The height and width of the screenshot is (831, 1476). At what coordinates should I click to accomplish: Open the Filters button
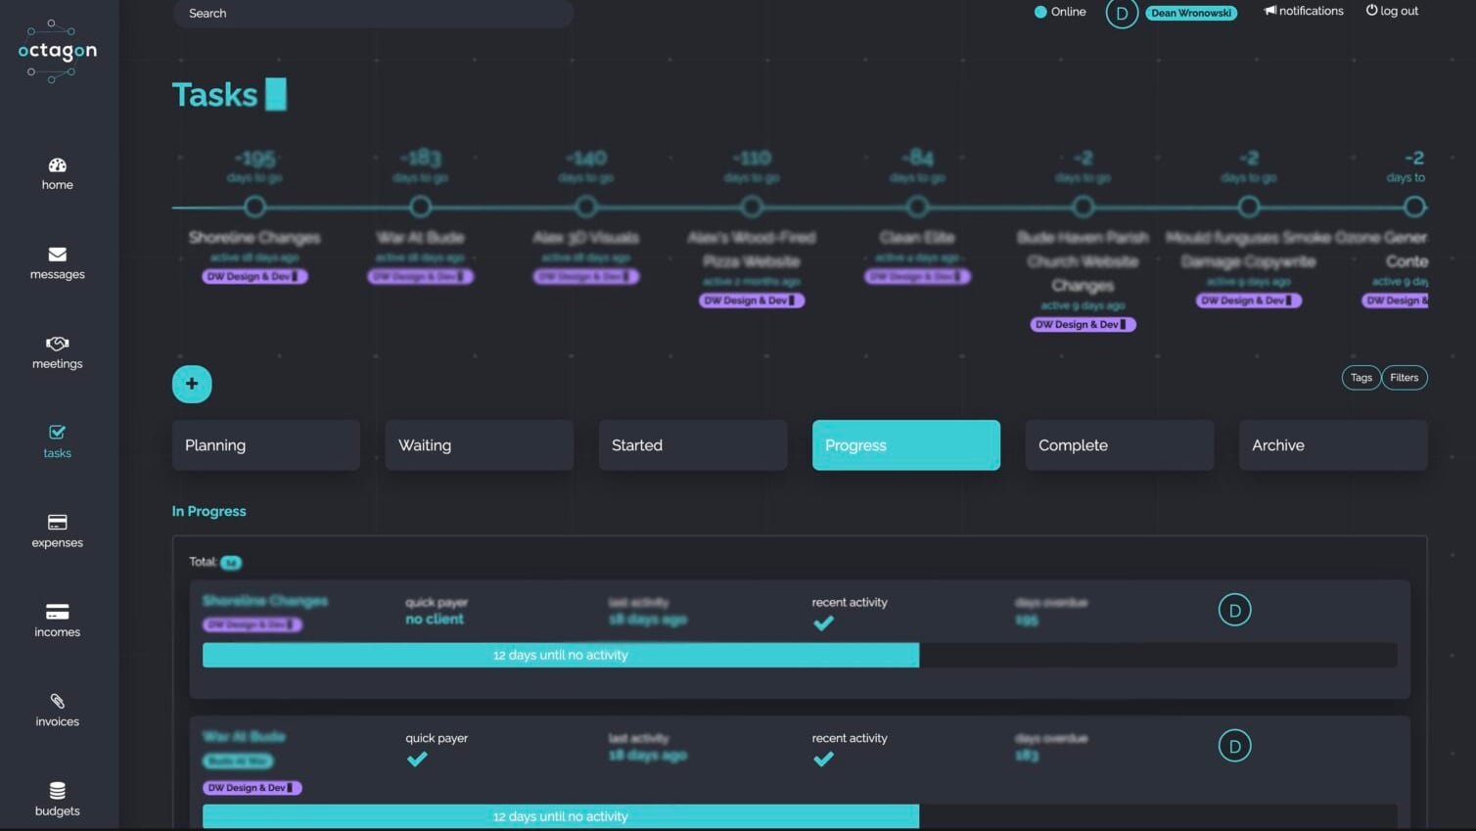[1405, 378]
